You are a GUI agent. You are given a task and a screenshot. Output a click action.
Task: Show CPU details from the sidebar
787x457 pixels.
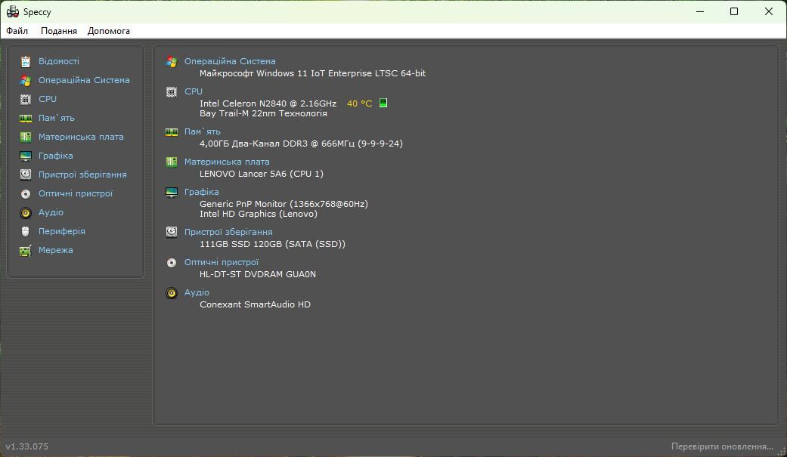point(48,99)
